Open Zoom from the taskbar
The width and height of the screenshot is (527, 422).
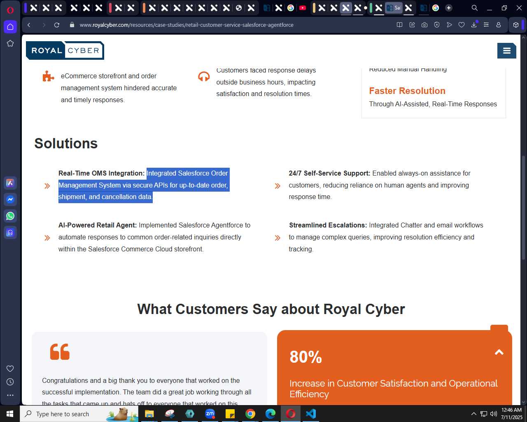click(210, 414)
